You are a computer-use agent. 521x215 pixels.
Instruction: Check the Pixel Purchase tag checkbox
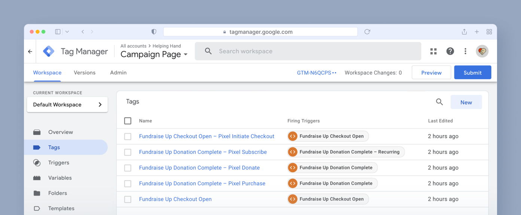click(128, 184)
